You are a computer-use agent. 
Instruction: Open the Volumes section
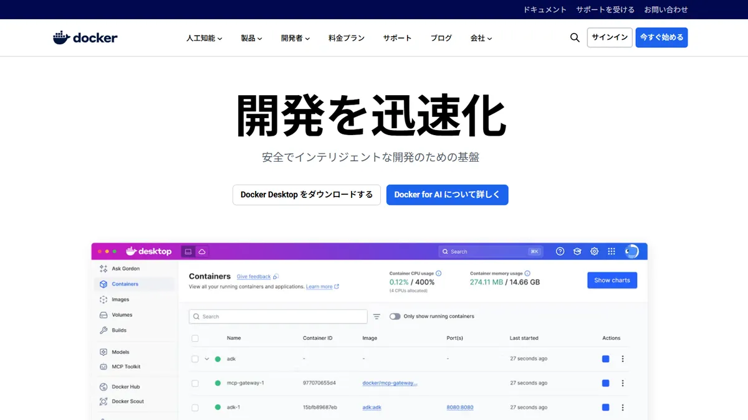point(123,315)
